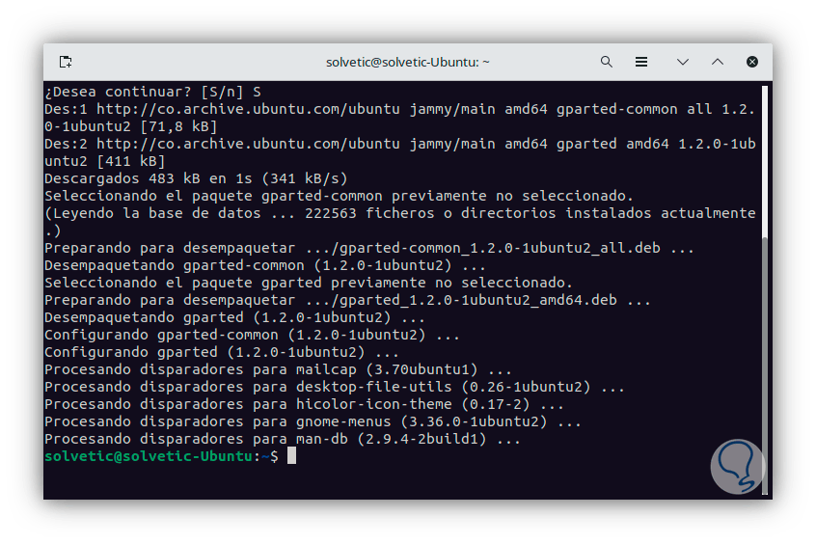Click the hicolor-icon-theme triggers line

(x=304, y=404)
